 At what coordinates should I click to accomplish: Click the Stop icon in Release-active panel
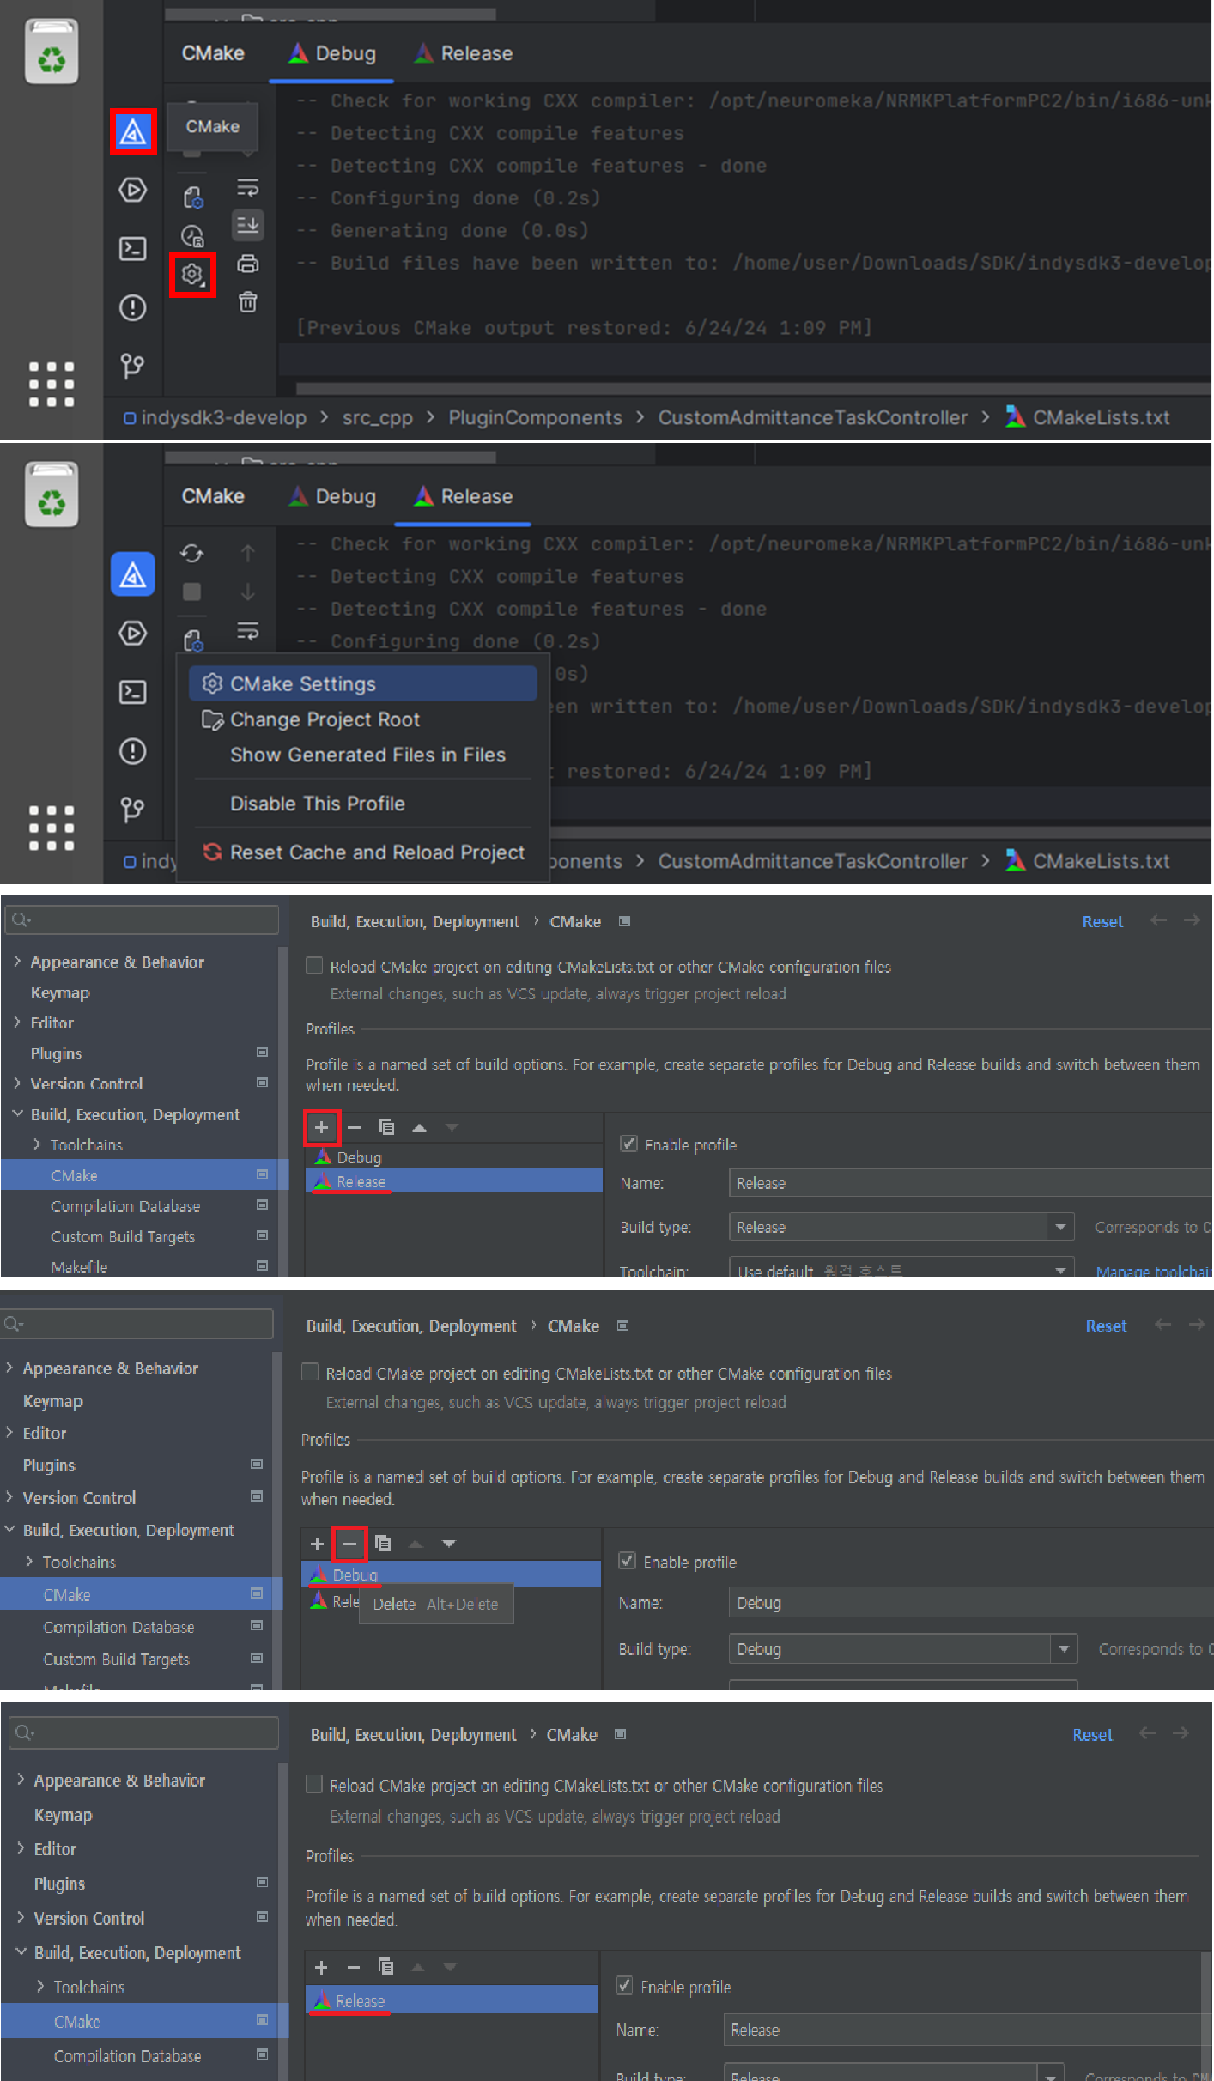coord(191,592)
